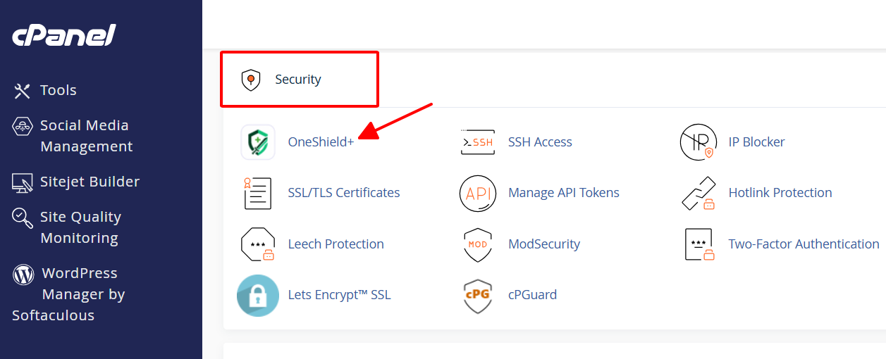This screenshot has width=886, height=359.
Task: Open Site Quality Monitoring sidebar item
Action: [67, 227]
